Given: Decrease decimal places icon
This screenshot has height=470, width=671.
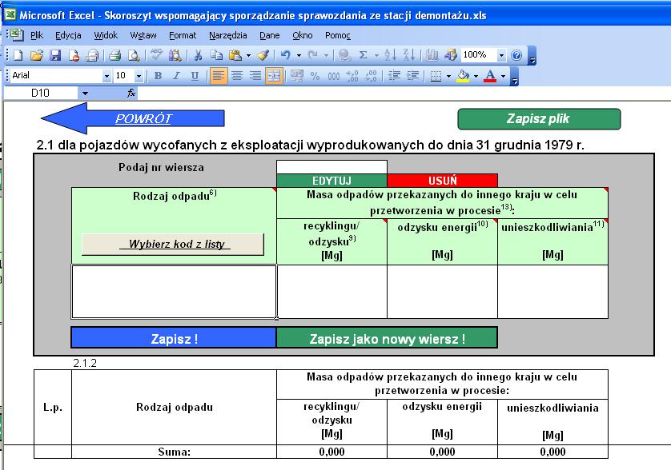Looking at the screenshot, I should click(371, 76).
